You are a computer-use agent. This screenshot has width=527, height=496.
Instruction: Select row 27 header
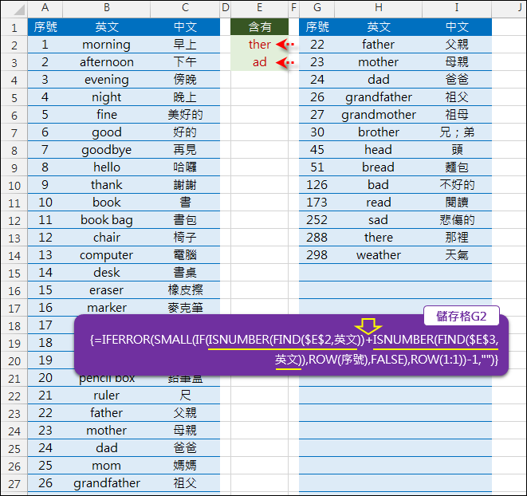(x=14, y=483)
